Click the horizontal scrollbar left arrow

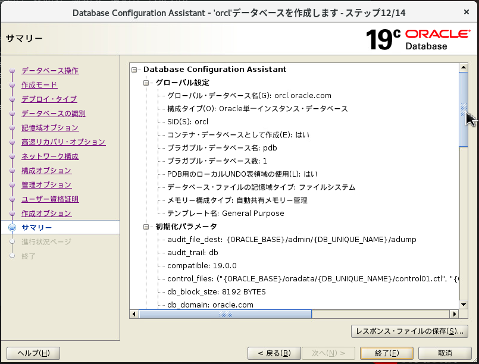click(134, 314)
